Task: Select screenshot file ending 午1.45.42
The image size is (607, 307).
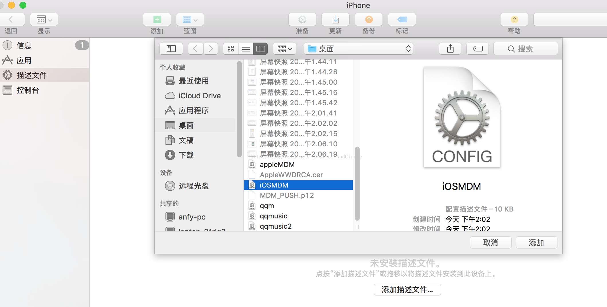Action: coord(298,103)
